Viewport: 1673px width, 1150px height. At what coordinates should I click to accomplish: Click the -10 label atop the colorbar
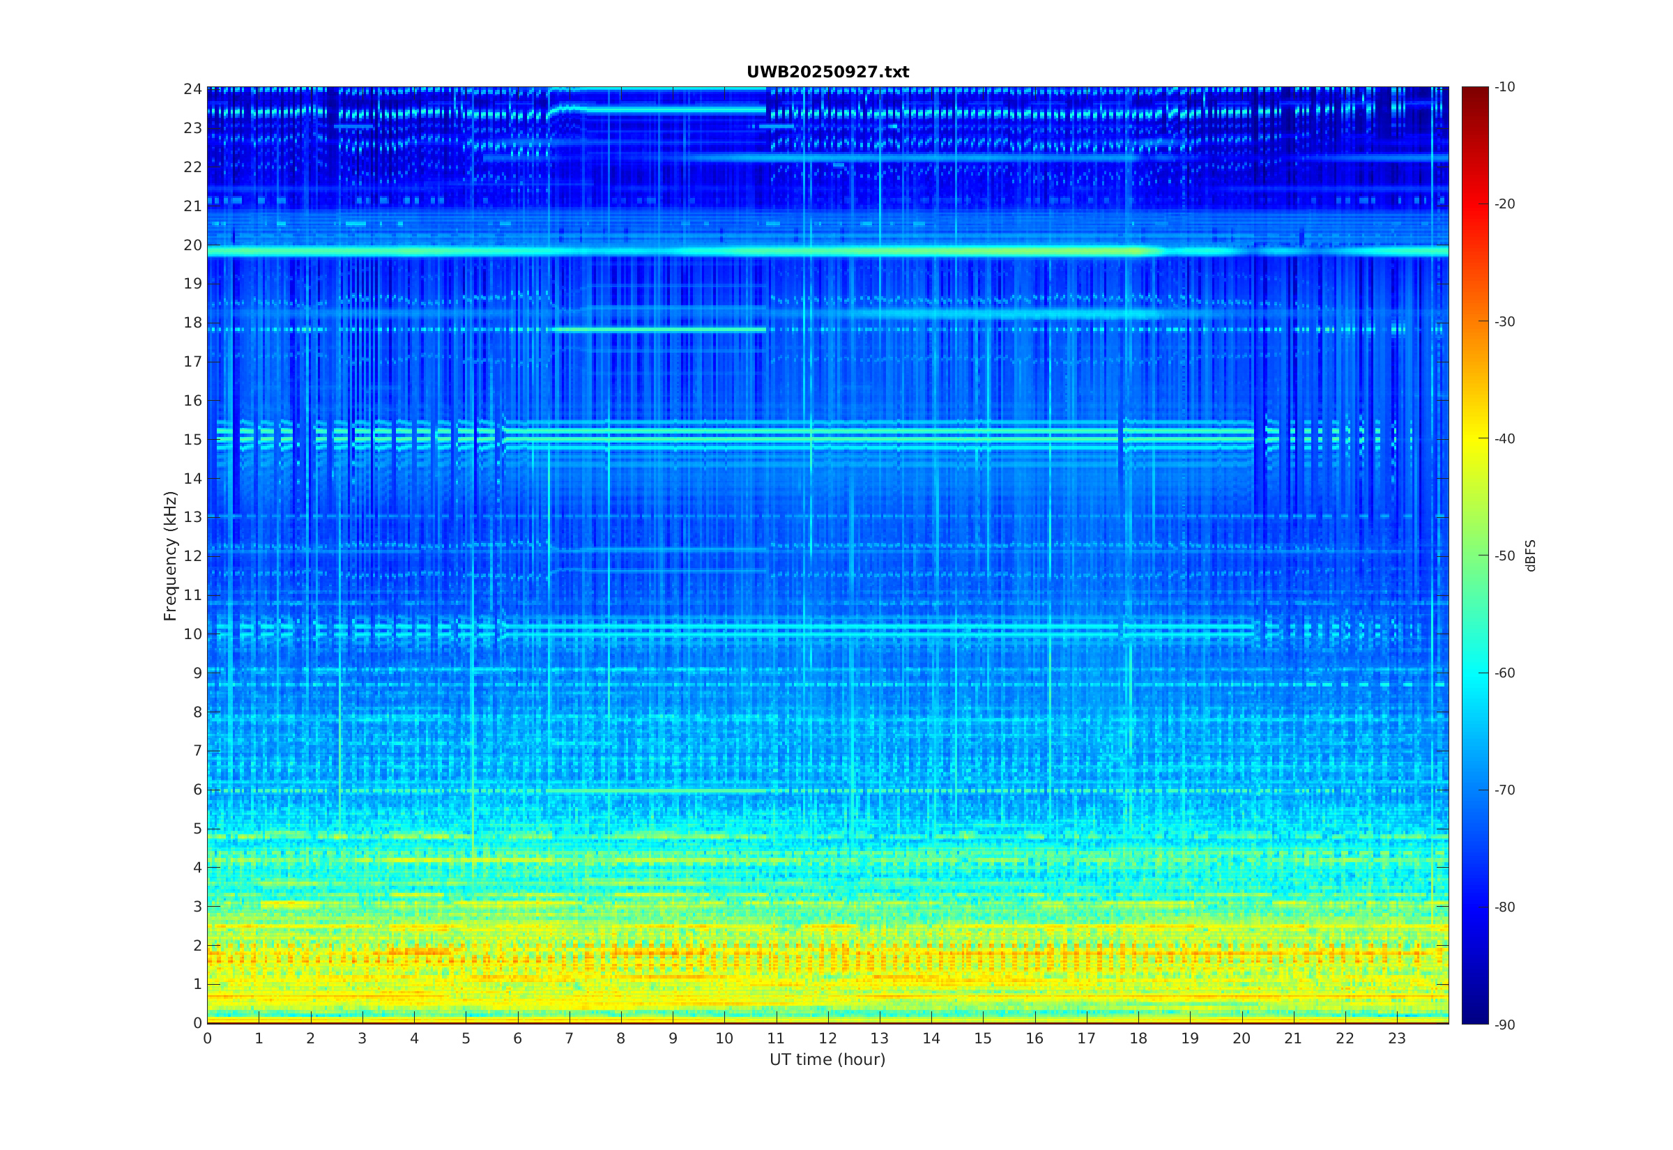[1504, 87]
